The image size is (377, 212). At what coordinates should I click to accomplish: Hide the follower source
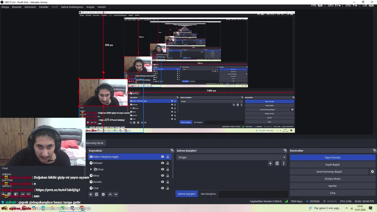(162, 163)
